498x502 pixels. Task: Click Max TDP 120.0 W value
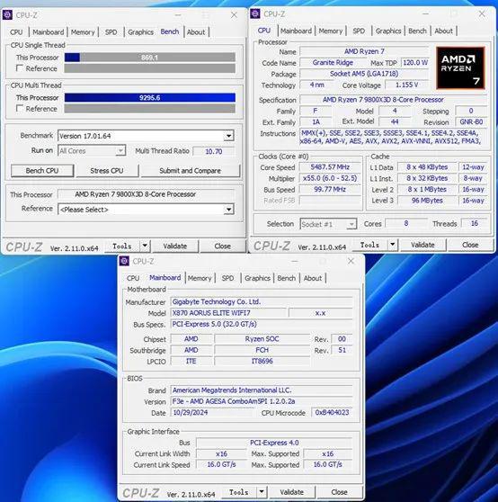pos(415,63)
